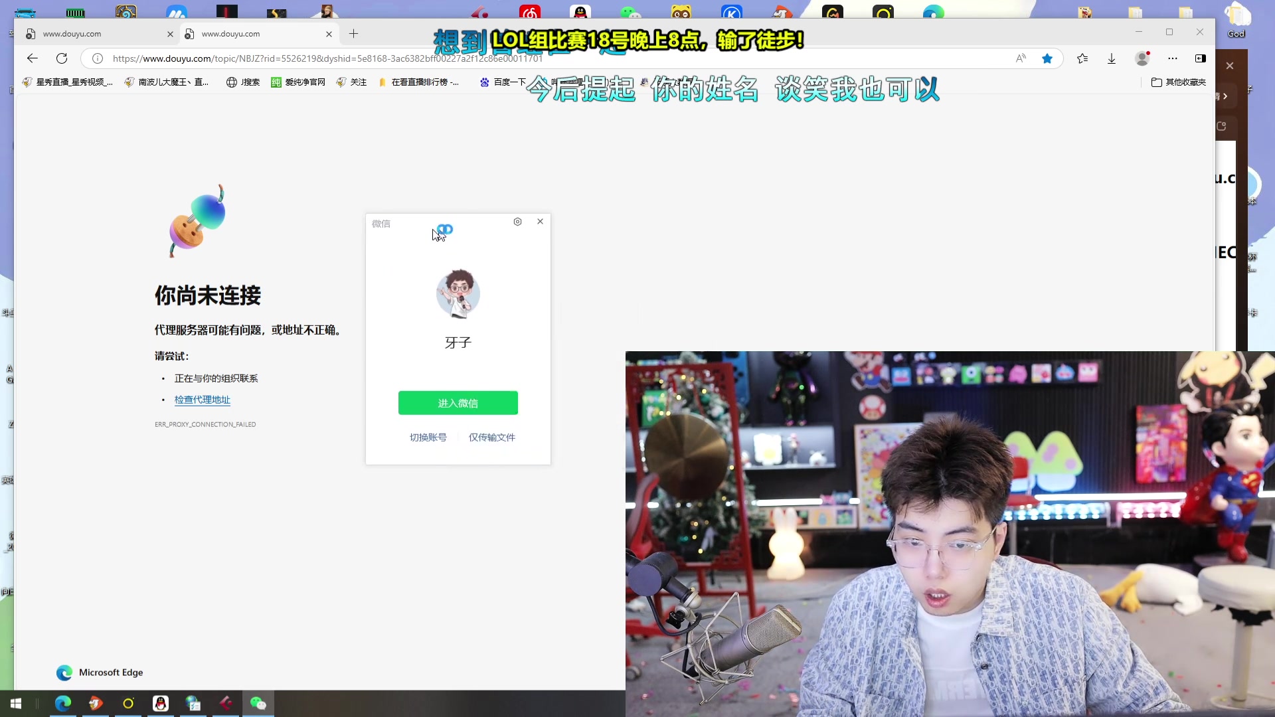The width and height of the screenshot is (1275, 717).
Task: Open the Edge sidebar toggle icon
Action: click(1200, 58)
